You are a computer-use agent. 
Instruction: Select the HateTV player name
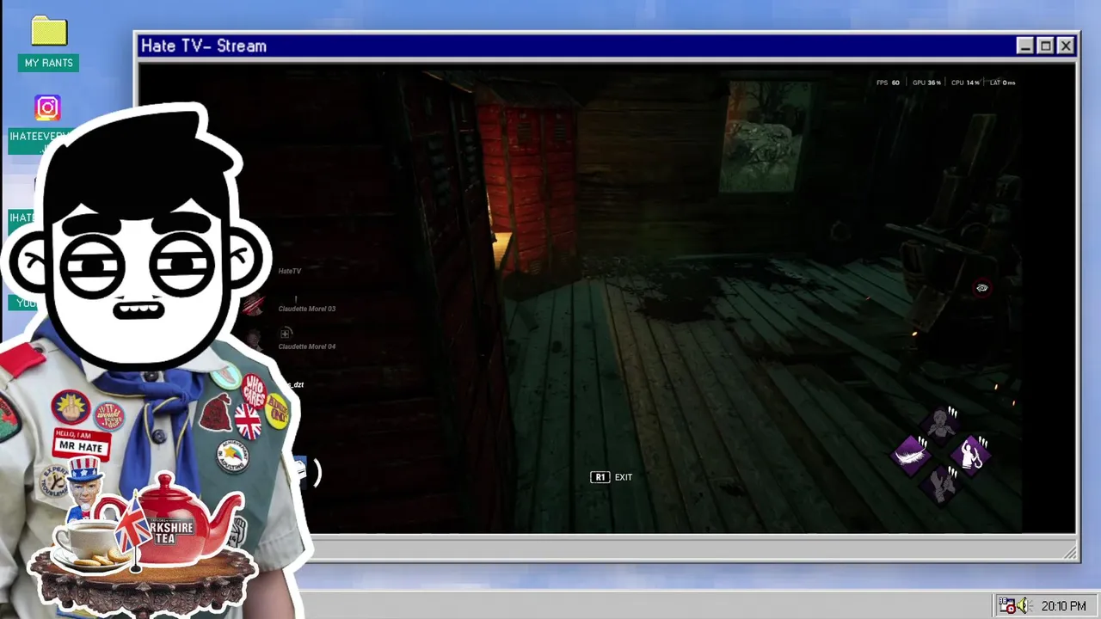pyautogui.click(x=290, y=271)
